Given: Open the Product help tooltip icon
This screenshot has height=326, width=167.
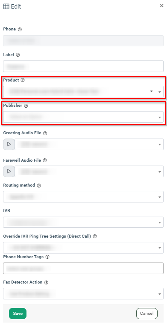Looking at the screenshot, I should pyautogui.click(x=23, y=80).
